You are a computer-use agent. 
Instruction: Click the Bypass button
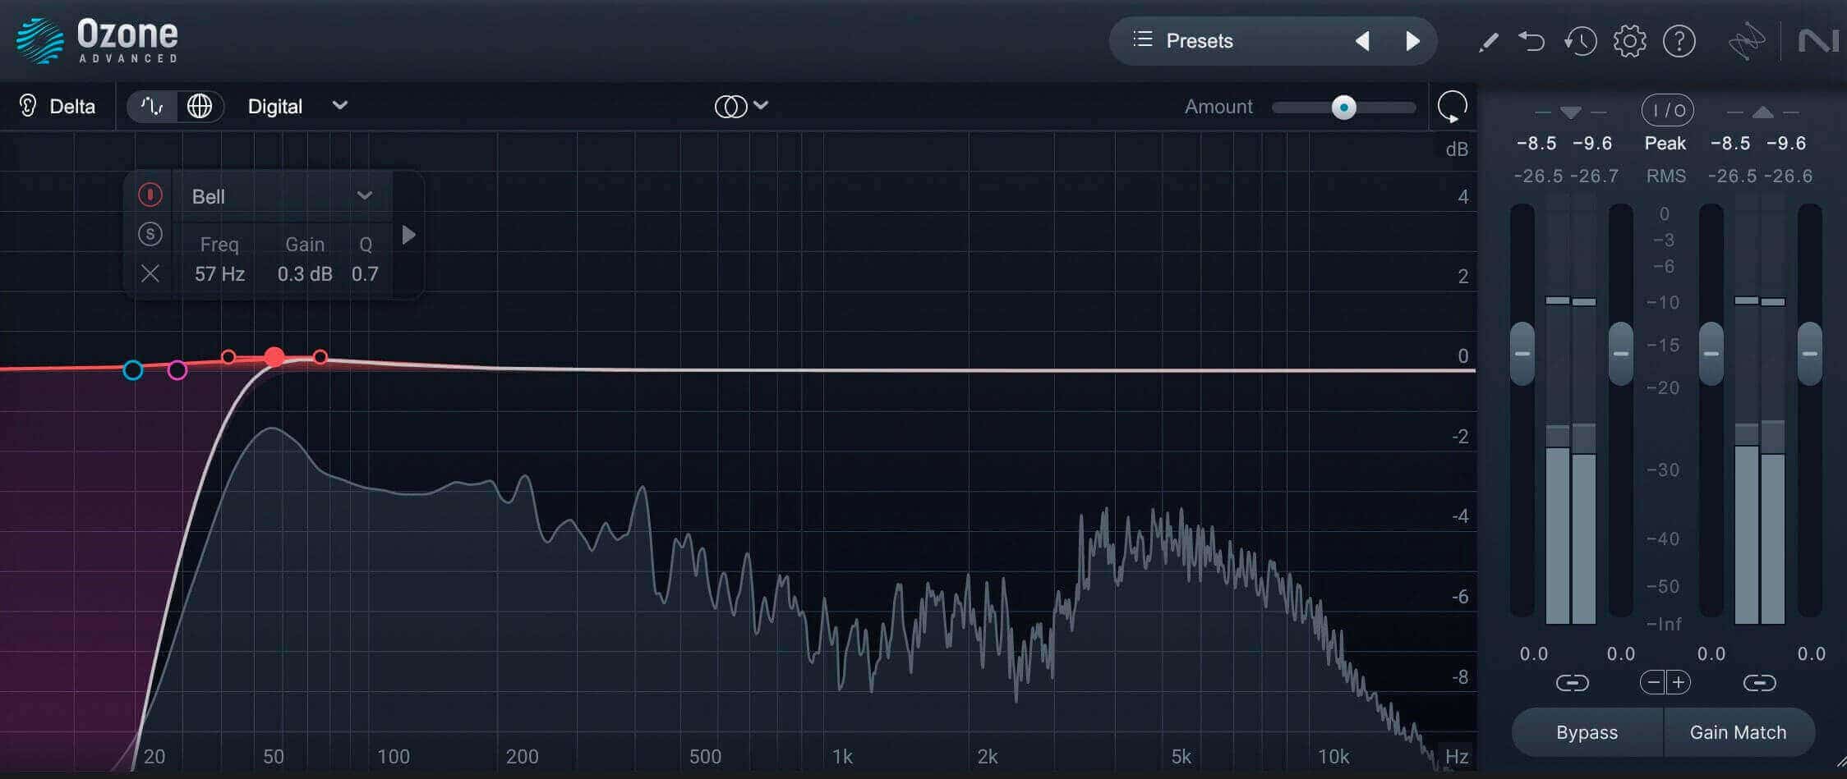(1587, 732)
